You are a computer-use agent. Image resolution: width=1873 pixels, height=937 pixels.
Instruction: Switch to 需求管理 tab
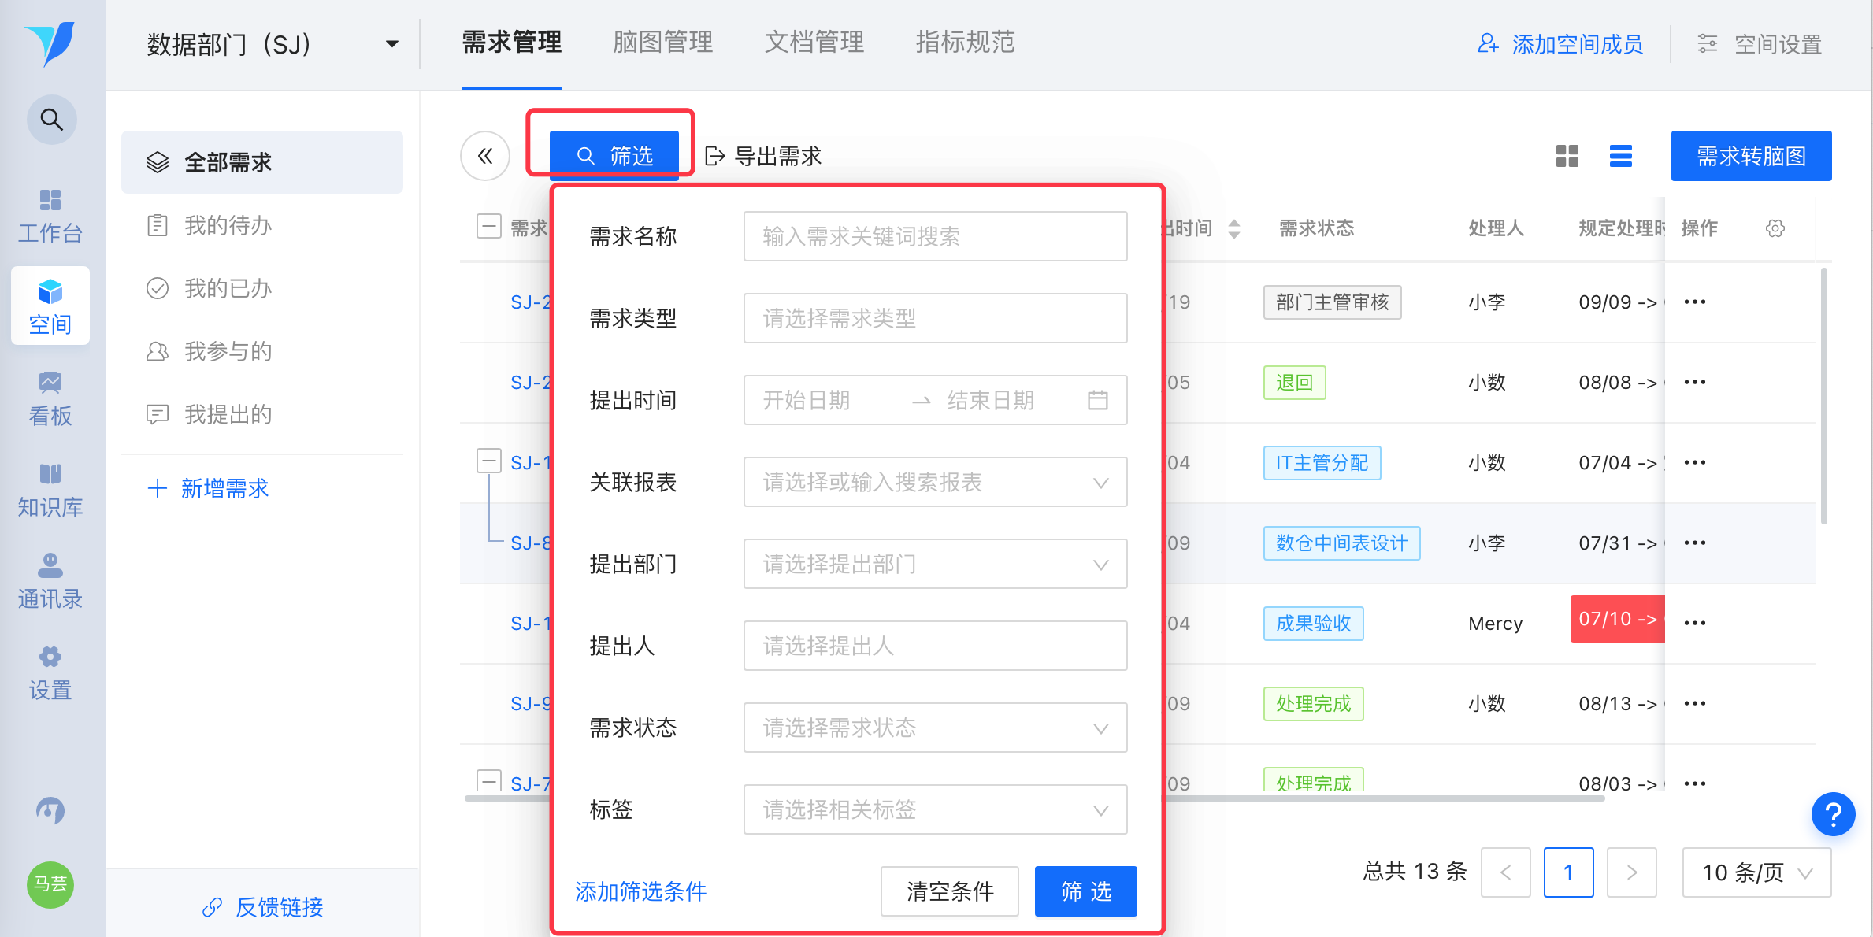click(512, 43)
